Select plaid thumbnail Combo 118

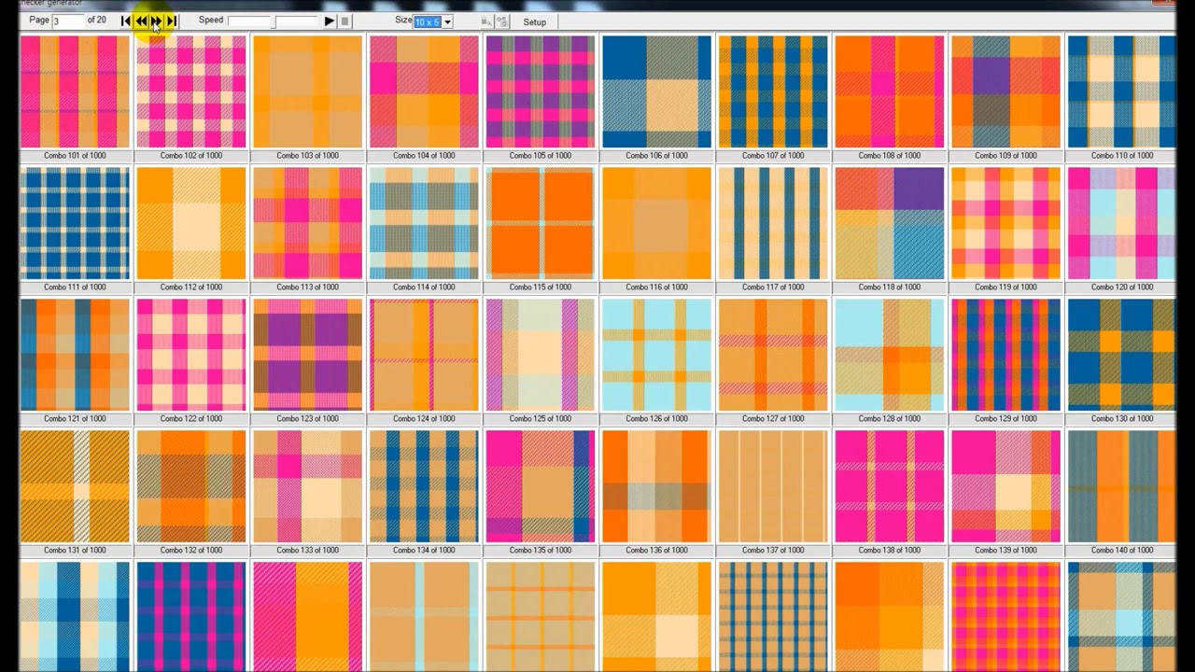(x=889, y=223)
